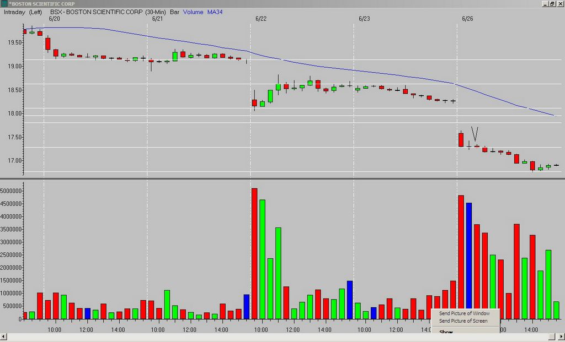Click the 17.00 price axis label

pyautogui.click(x=15, y=161)
